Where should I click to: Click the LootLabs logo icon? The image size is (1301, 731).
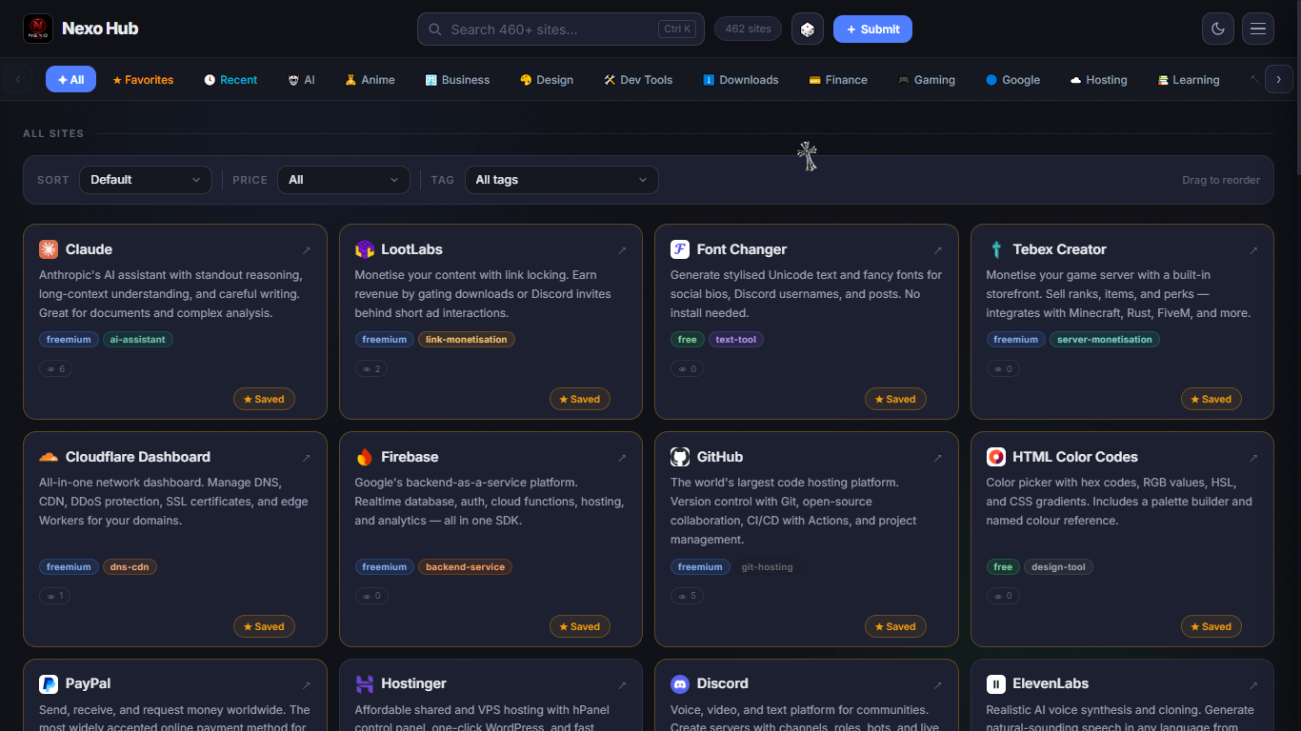pyautogui.click(x=365, y=249)
